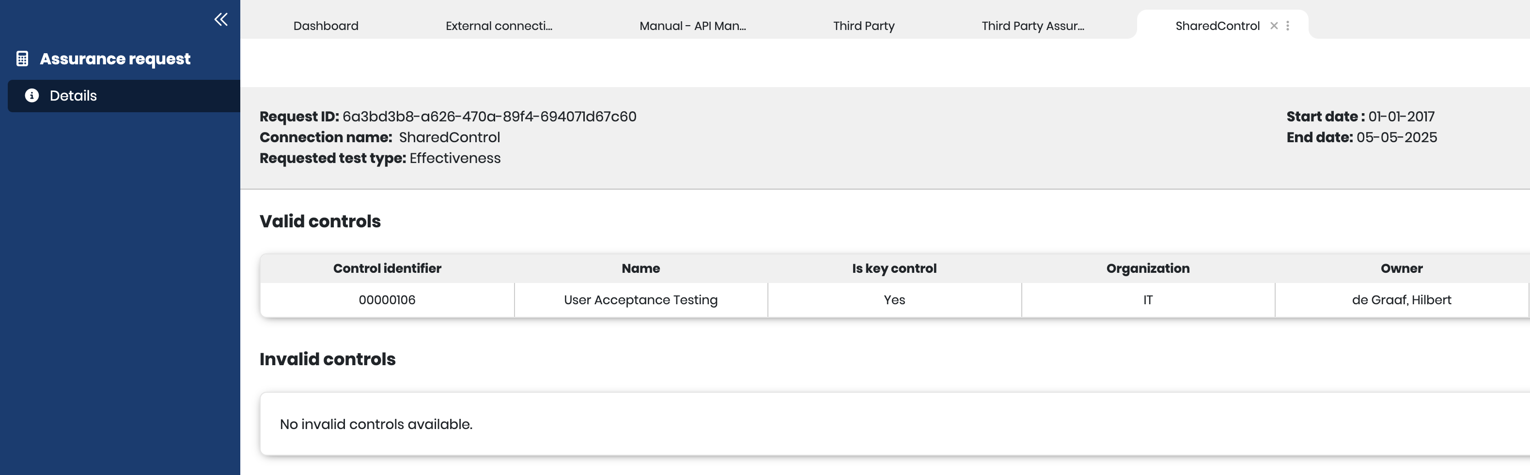Screen dimensions: 1530x475
Task: Open the Third Party tab
Action: [x=863, y=26]
